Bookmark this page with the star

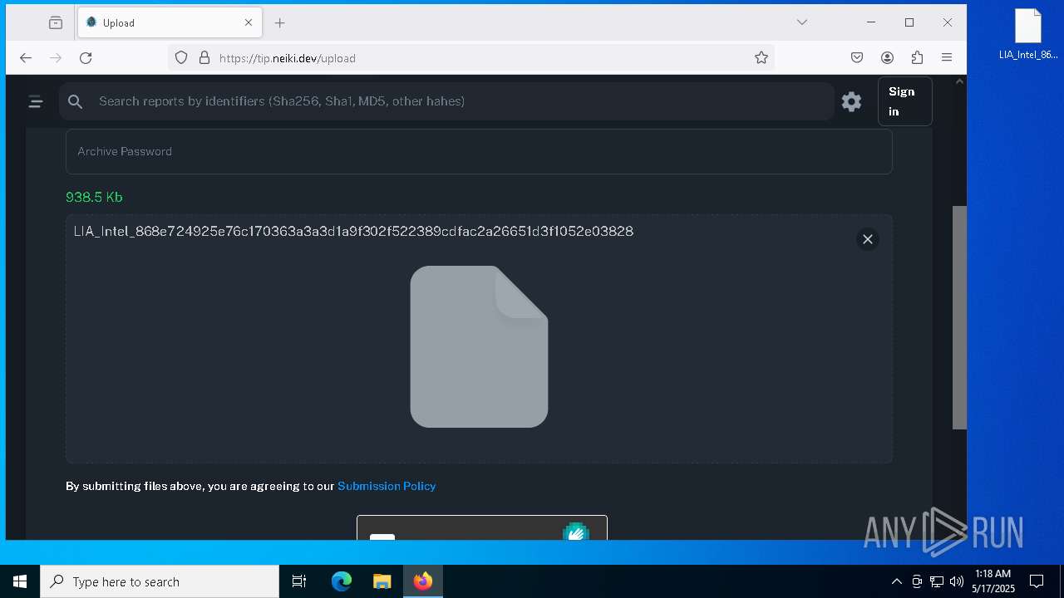761,57
